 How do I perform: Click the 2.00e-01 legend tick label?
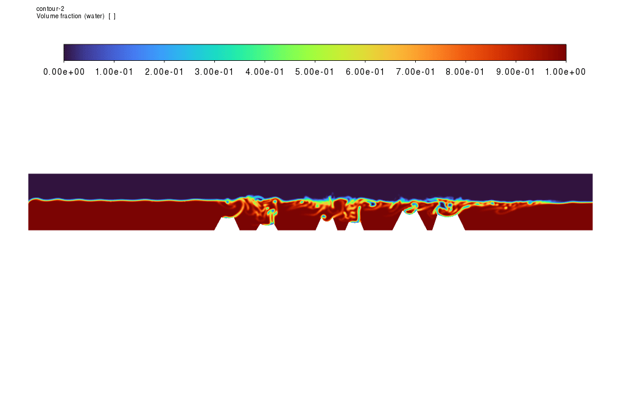point(164,72)
